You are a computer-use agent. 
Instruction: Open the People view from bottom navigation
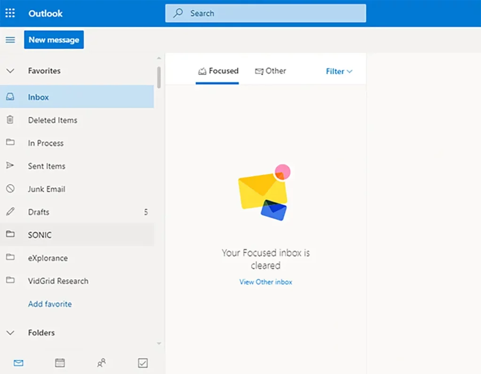pyautogui.click(x=101, y=362)
